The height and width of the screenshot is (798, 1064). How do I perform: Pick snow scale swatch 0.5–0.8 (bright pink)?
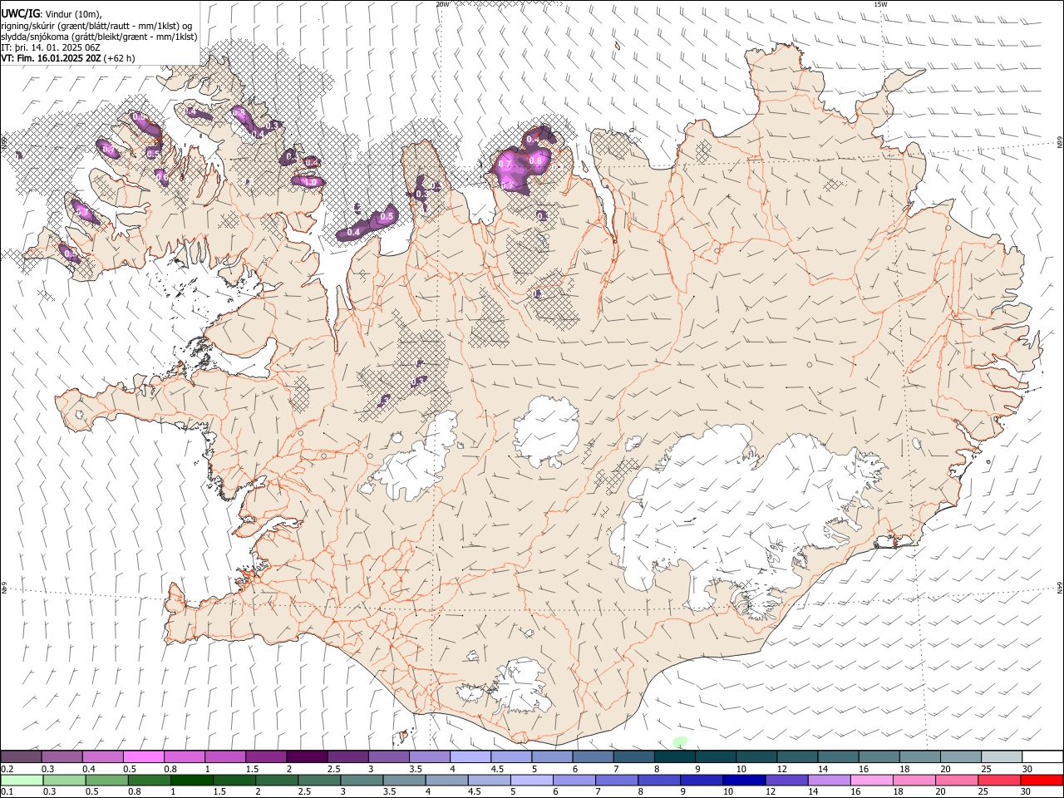tap(143, 757)
